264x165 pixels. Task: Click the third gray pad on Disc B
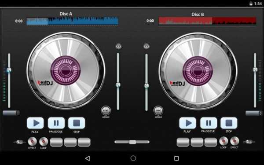click(x=211, y=142)
